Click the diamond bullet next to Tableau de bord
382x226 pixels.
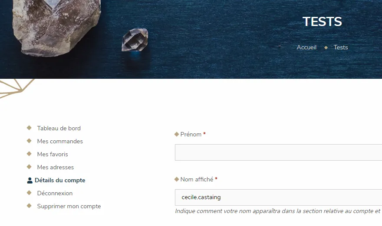(x=29, y=128)
